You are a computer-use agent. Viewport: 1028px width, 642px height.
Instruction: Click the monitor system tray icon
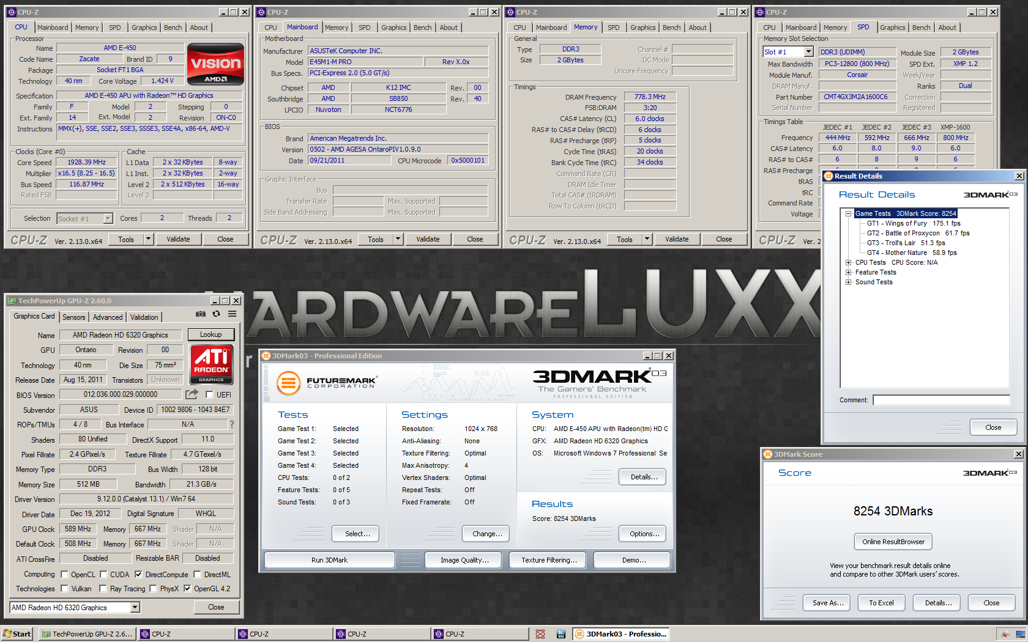[1019, 634]
